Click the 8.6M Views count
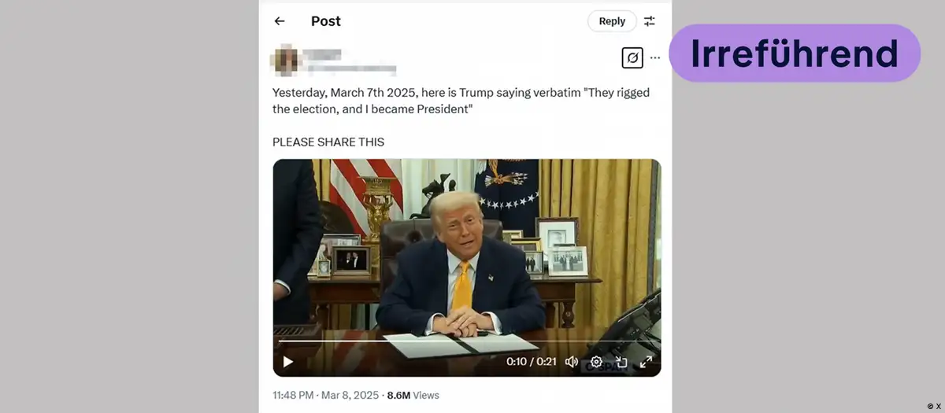The height and width of the screenshot is (413, 945). [413, 395]
